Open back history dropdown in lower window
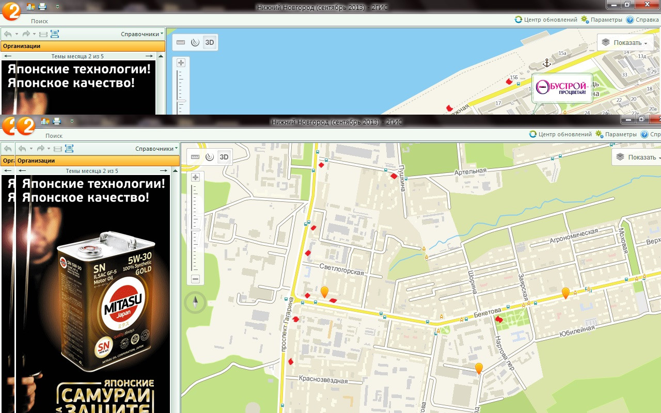661x413 pixels. tap(31, 149)
